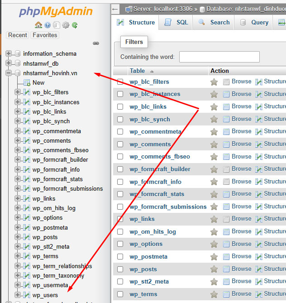
Task: Open the SQL tab
Action: [176, 22]
